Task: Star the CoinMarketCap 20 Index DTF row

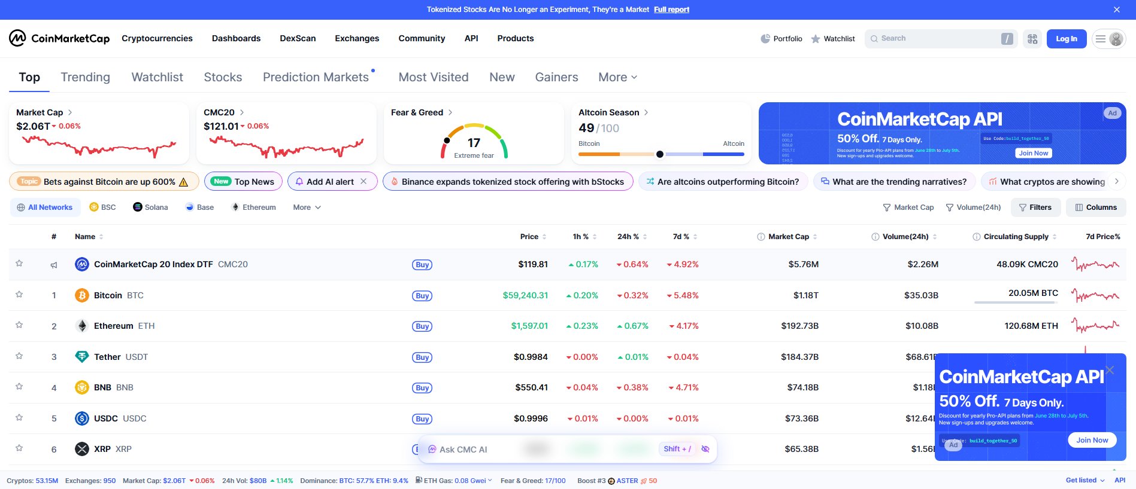Action: tap(19, 264)
